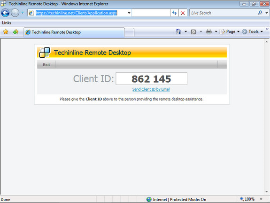Screen dimensions: 270x203
Task: Restore down the Internet Explorer window
Action: 254,4
